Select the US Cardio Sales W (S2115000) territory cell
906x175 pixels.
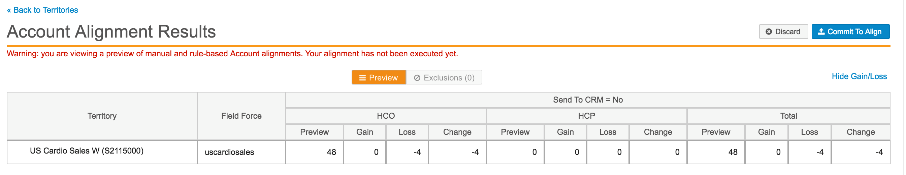87,151
